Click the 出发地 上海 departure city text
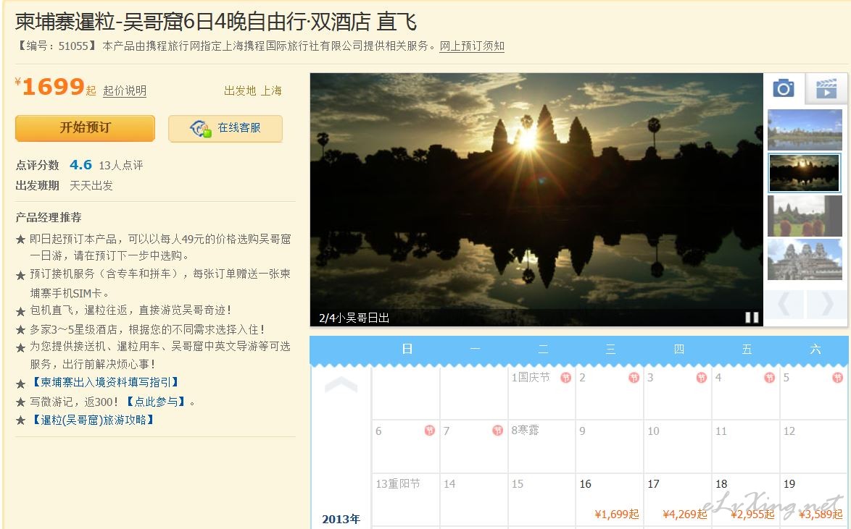The image size is (851, 529). coord(253,90)
